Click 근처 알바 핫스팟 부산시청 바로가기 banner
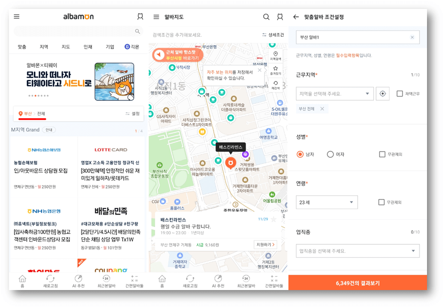Viewport: 445px width, 308px height. pos(178,55)
